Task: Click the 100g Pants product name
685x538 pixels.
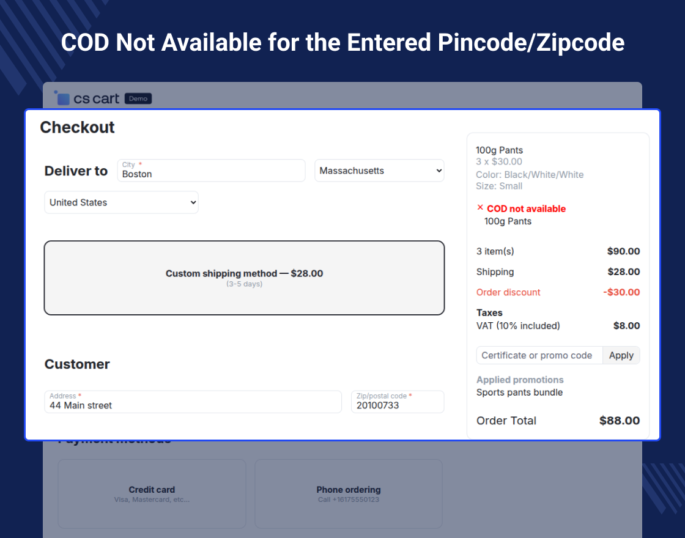Action: (500, 150)
